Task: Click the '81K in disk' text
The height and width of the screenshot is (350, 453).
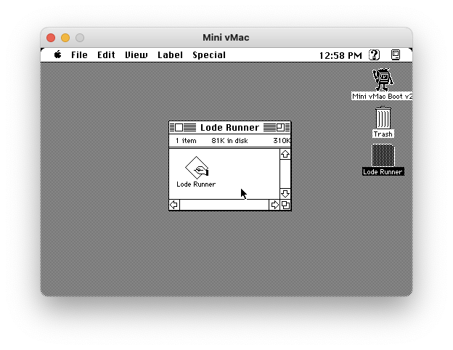Action: [229, 141]
